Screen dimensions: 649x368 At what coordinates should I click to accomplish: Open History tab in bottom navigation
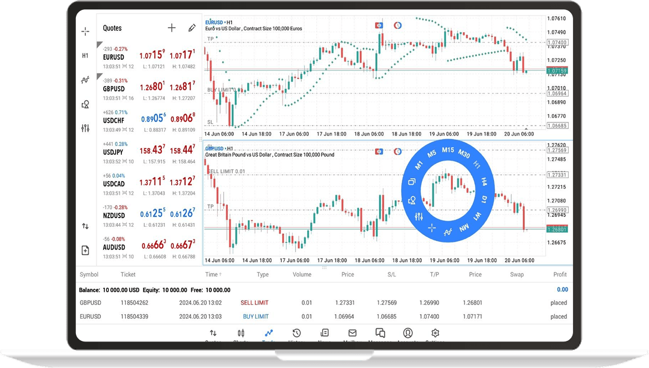coord(297,334)
